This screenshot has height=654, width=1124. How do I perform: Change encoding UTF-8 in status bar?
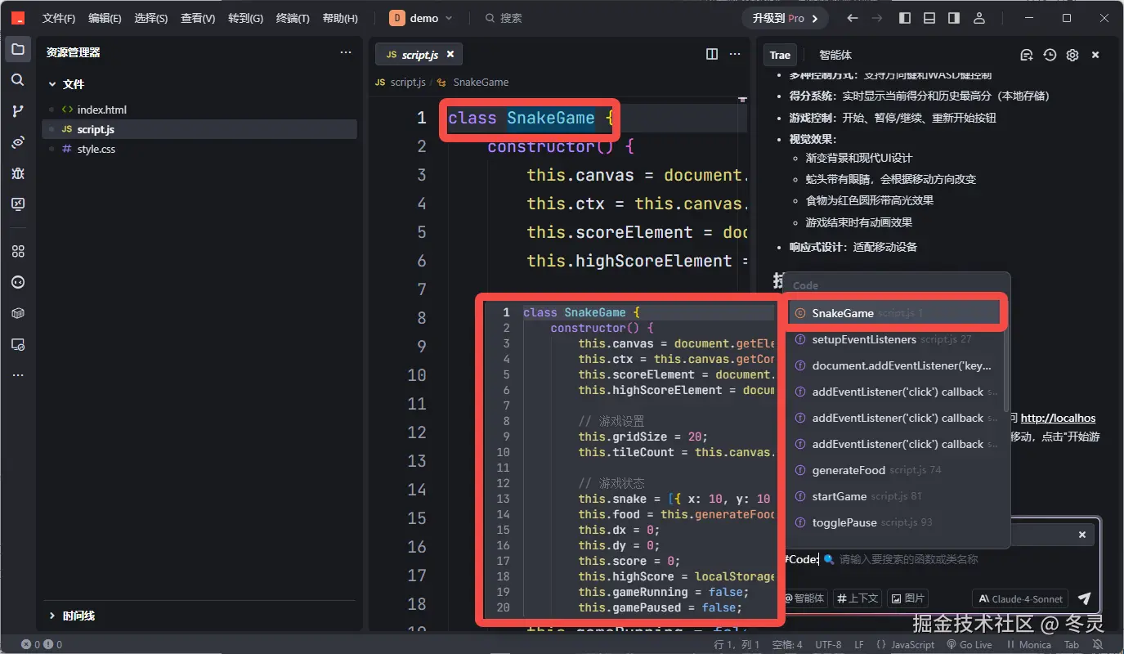(828, 644)
